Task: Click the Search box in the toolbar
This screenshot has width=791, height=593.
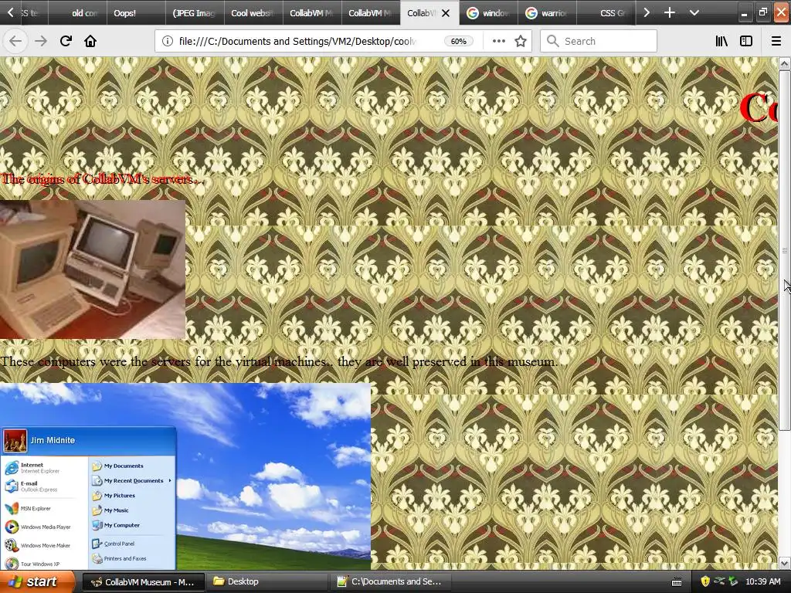Action: point(599,42)
